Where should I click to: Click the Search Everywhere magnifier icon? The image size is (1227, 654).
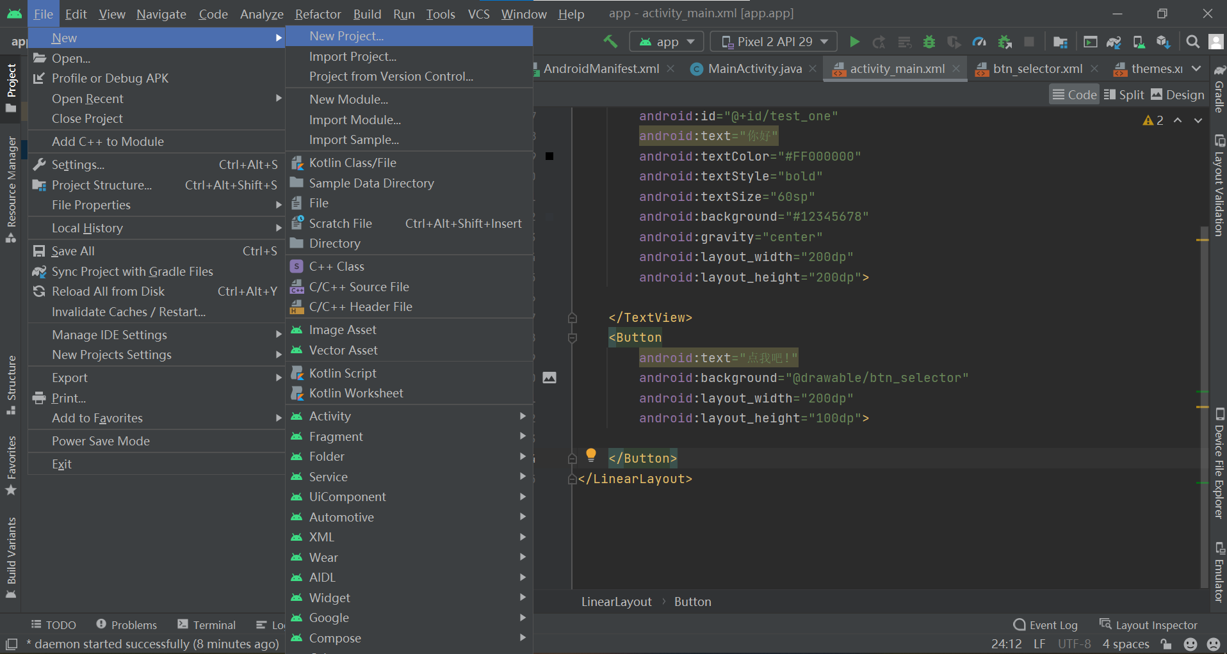pos(1192,42)
